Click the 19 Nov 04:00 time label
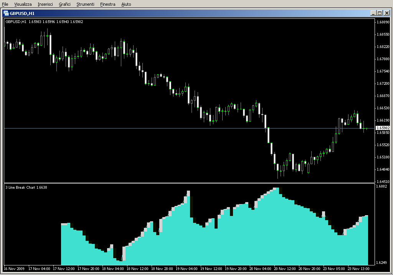The height and width of the screenshot is (275, 393). coord(187,269)
